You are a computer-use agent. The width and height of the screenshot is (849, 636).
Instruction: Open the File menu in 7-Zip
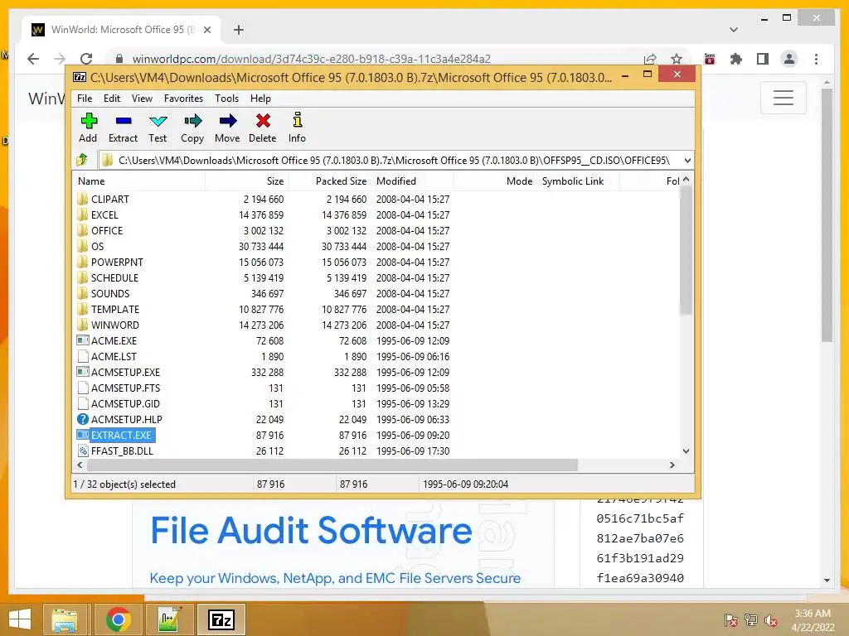85,99
